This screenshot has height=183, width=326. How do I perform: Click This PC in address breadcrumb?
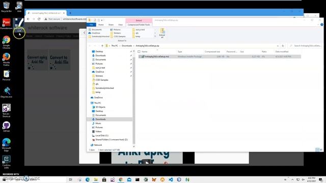coord(115,46)
